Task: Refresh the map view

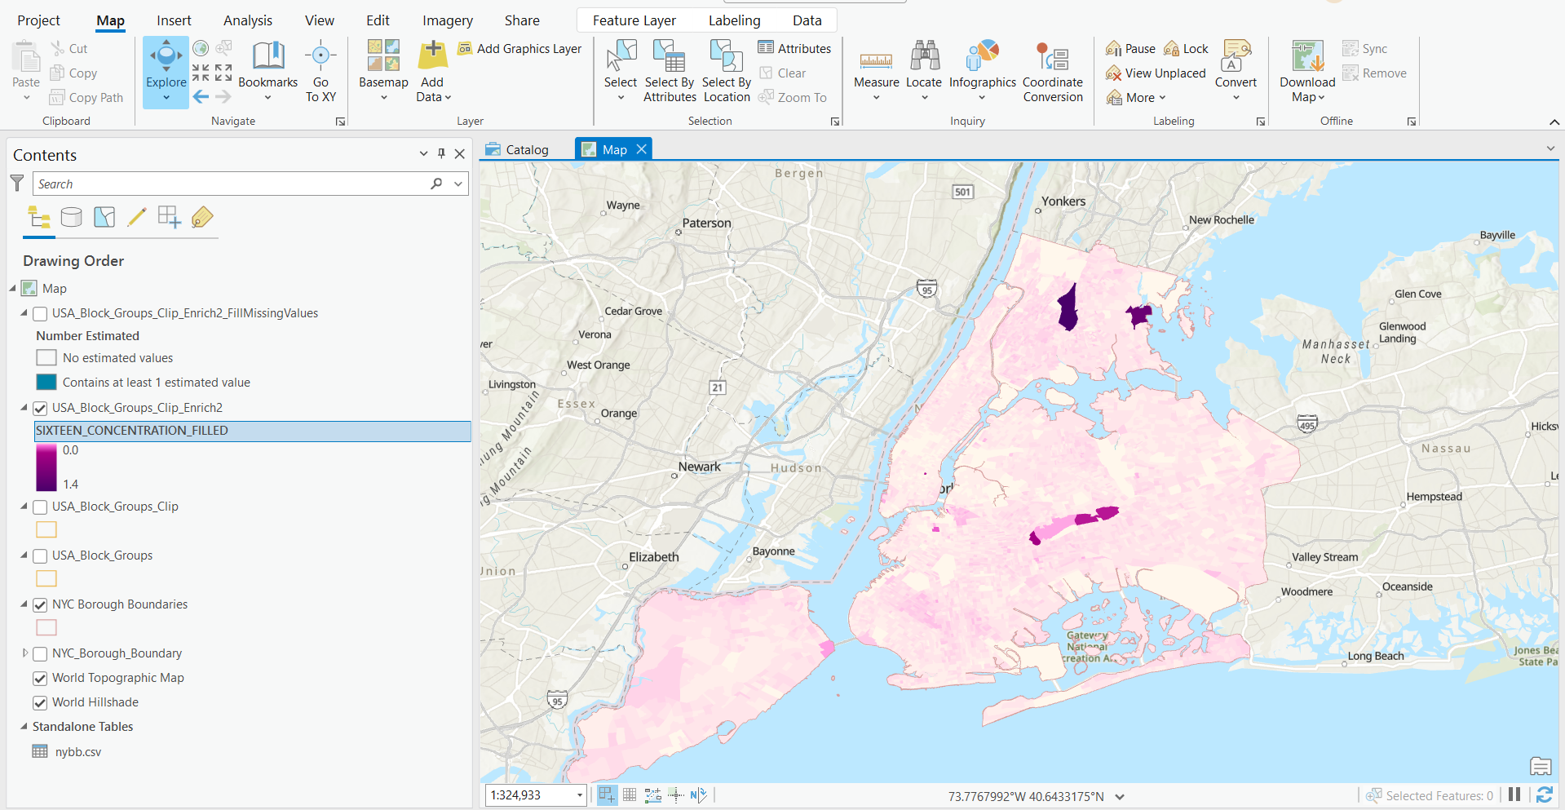Action: pyautogui.click(x=1544, y=795)
